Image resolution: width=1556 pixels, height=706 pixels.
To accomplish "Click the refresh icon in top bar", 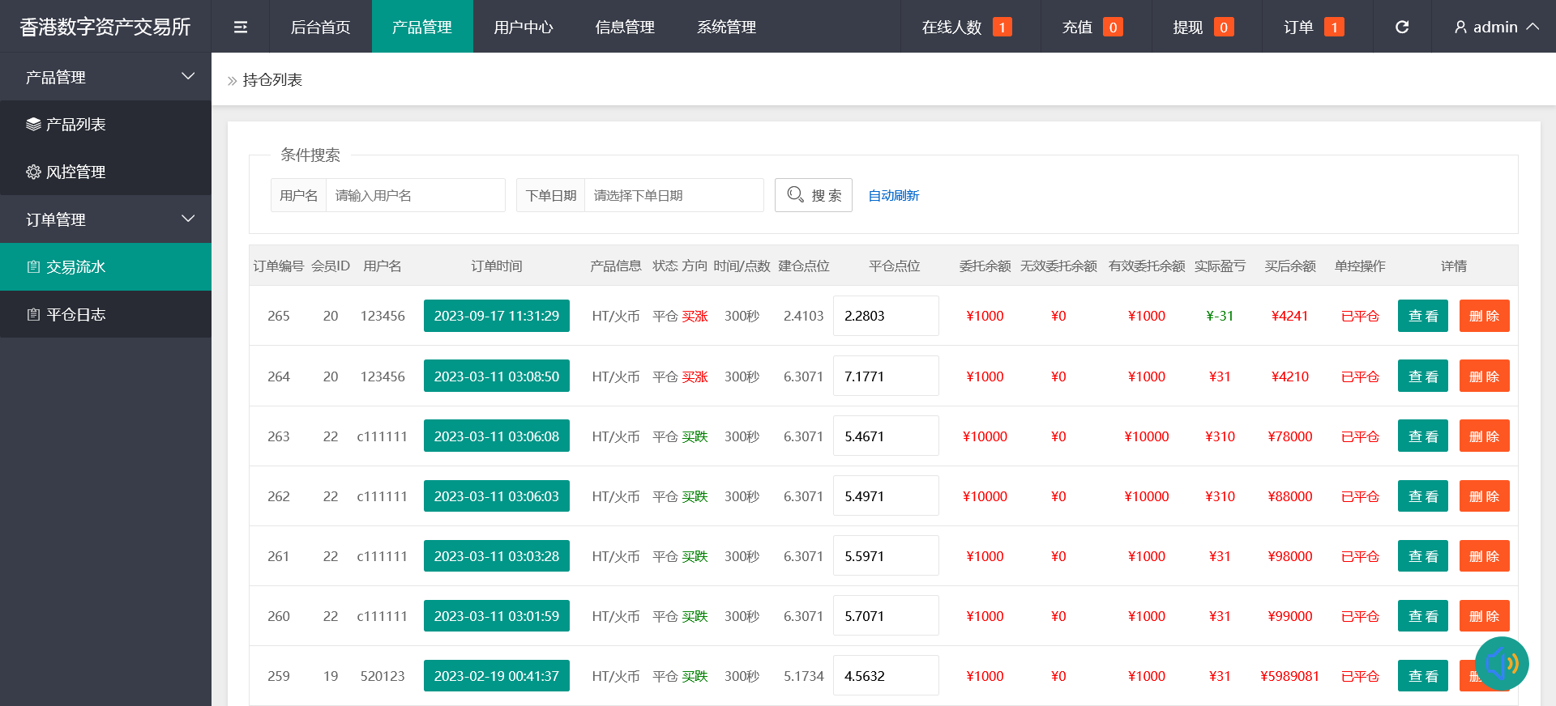I will coord(1401,27).
